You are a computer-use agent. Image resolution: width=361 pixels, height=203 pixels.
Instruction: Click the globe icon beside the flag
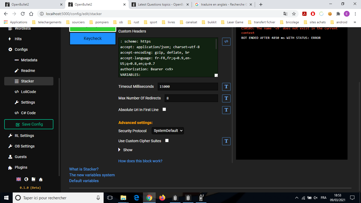26,179
